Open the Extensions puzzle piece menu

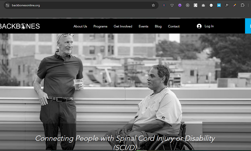click(x=242, y=5)
